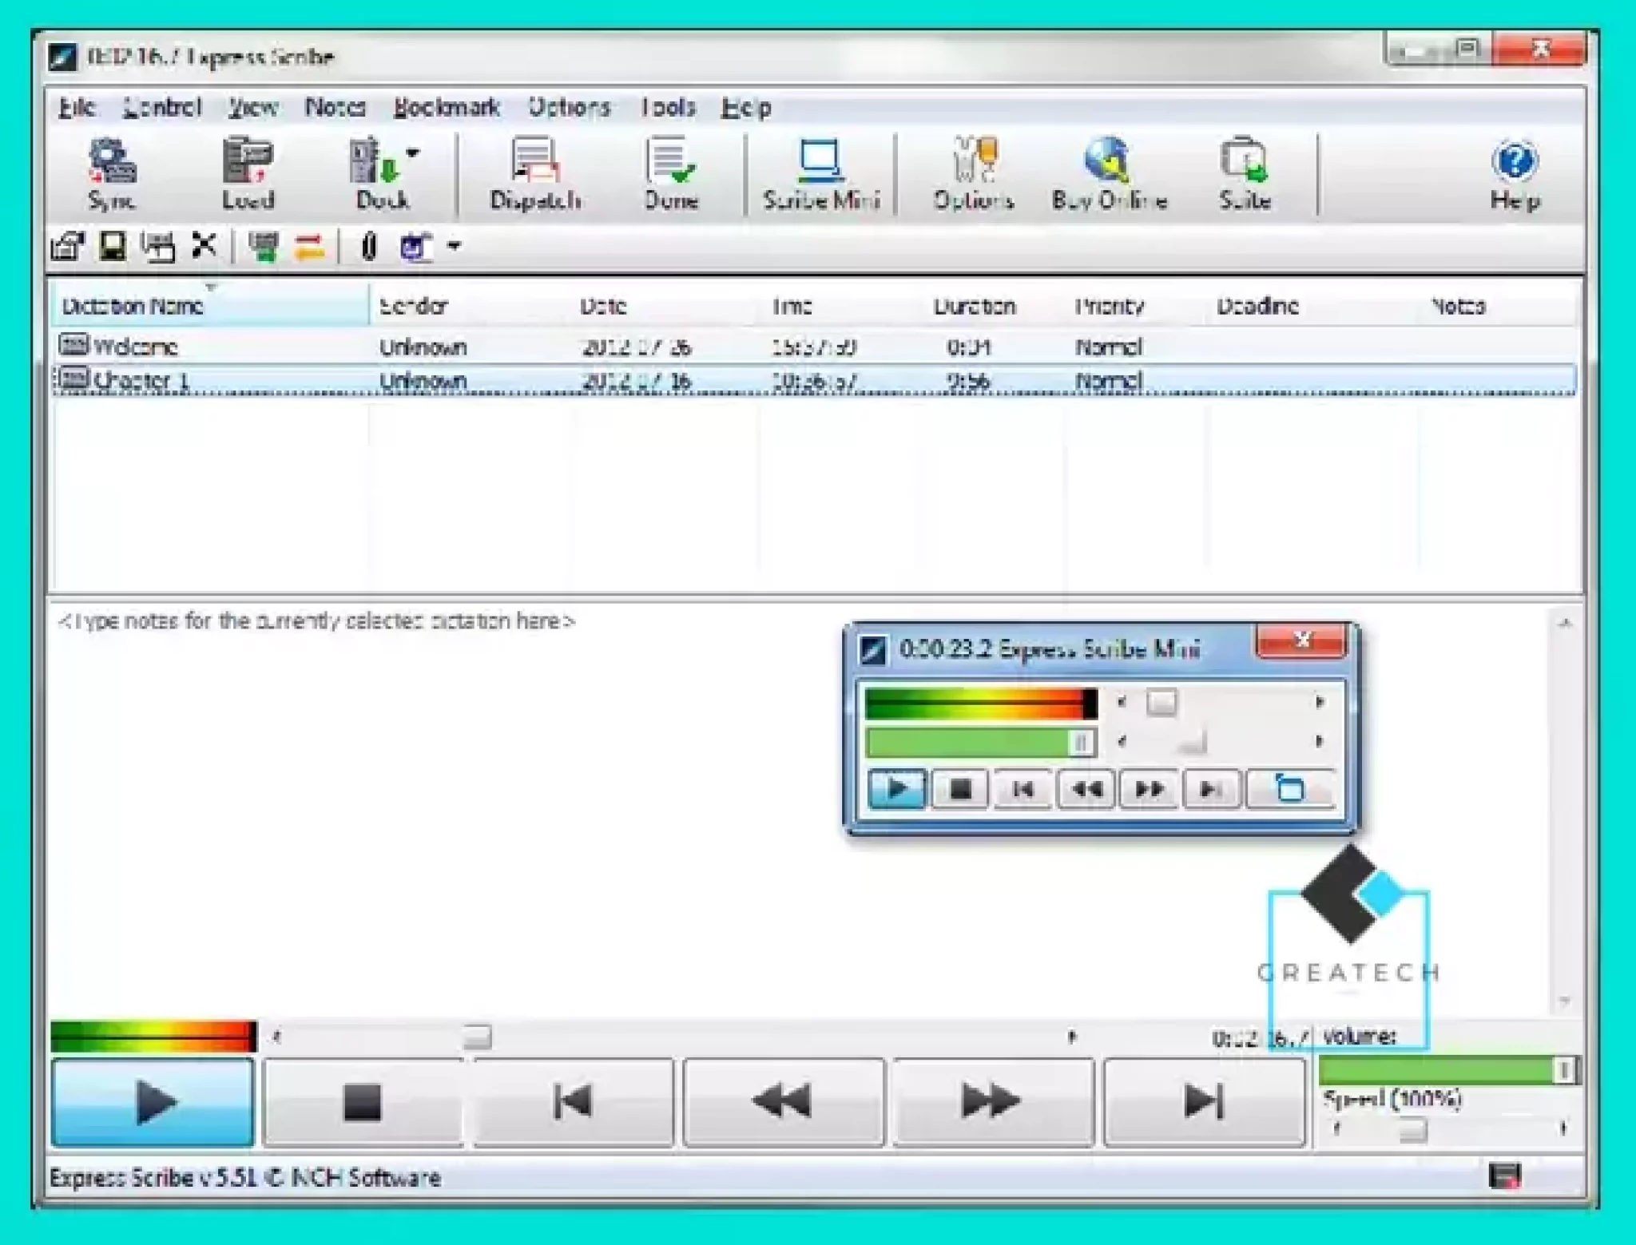Click the Dock toolbar icon
Image resolution: width=1636 pixels, height=1245 pixels.
pyautogui.click(x=380, y=174)
